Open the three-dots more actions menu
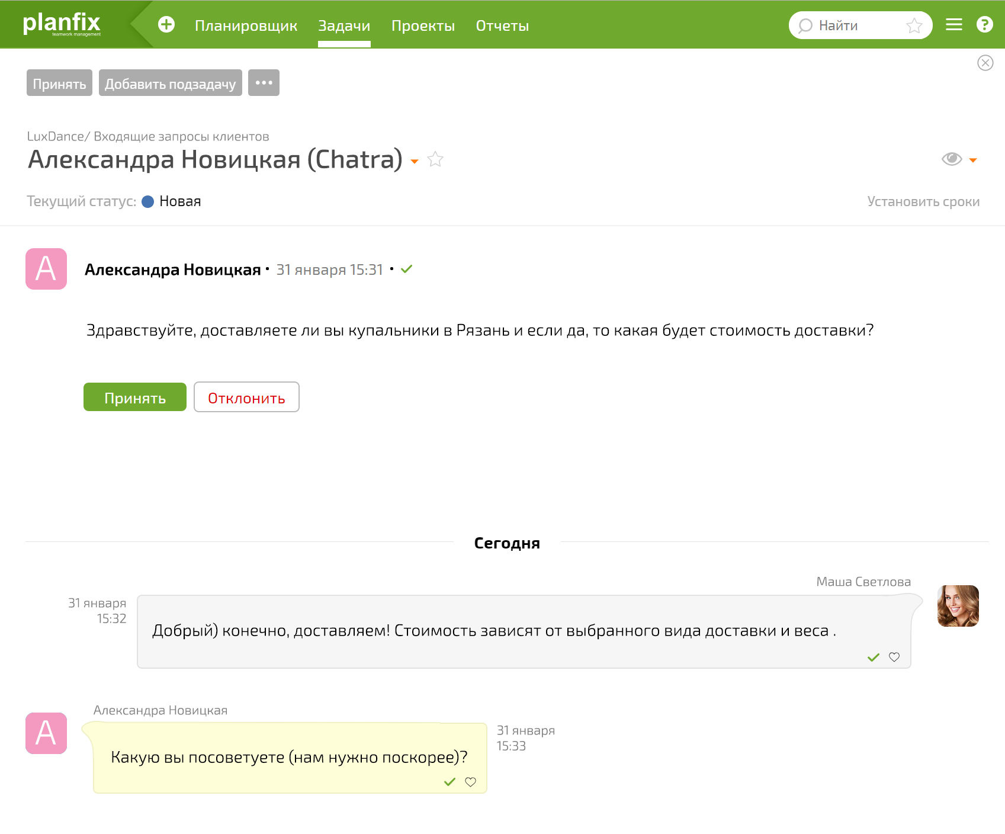The width and height of the screenshot is (1005, 834). (264, 83)
